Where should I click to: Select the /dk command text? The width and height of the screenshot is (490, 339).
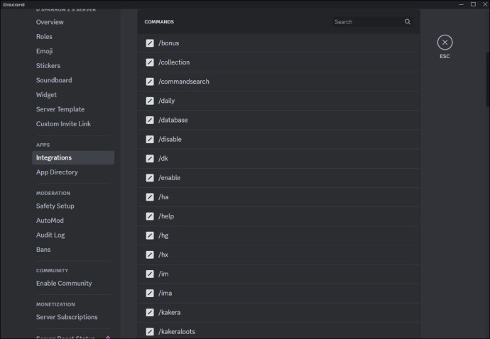click(x=163, y=159)
